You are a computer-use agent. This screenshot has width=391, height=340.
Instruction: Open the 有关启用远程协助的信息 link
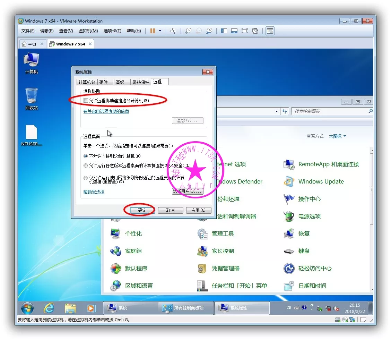tap(106, 111)
